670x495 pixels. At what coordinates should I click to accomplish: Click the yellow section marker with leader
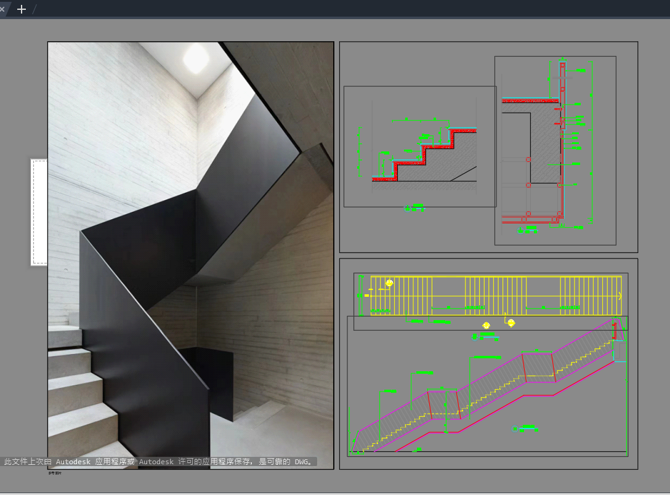511,323
